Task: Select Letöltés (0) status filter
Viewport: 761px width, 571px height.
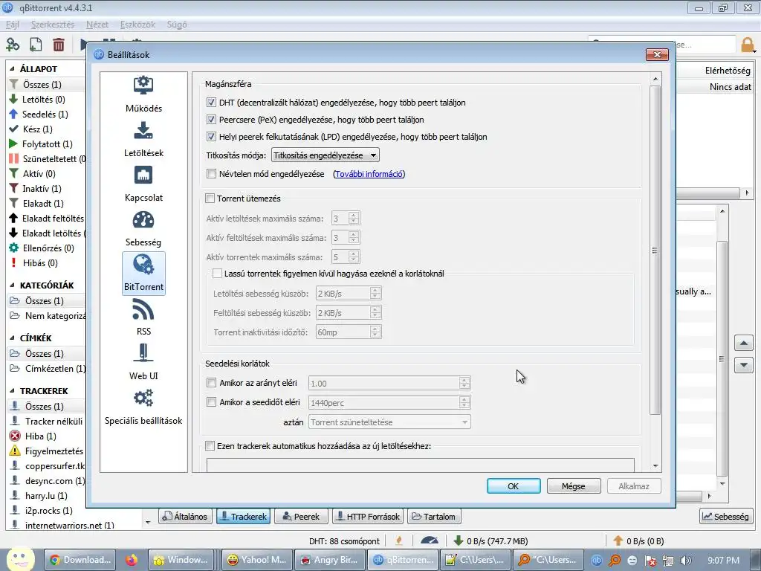Action: [x=37, y=99]
